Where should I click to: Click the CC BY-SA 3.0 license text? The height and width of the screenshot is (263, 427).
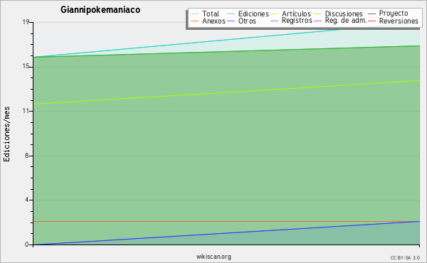405,258
